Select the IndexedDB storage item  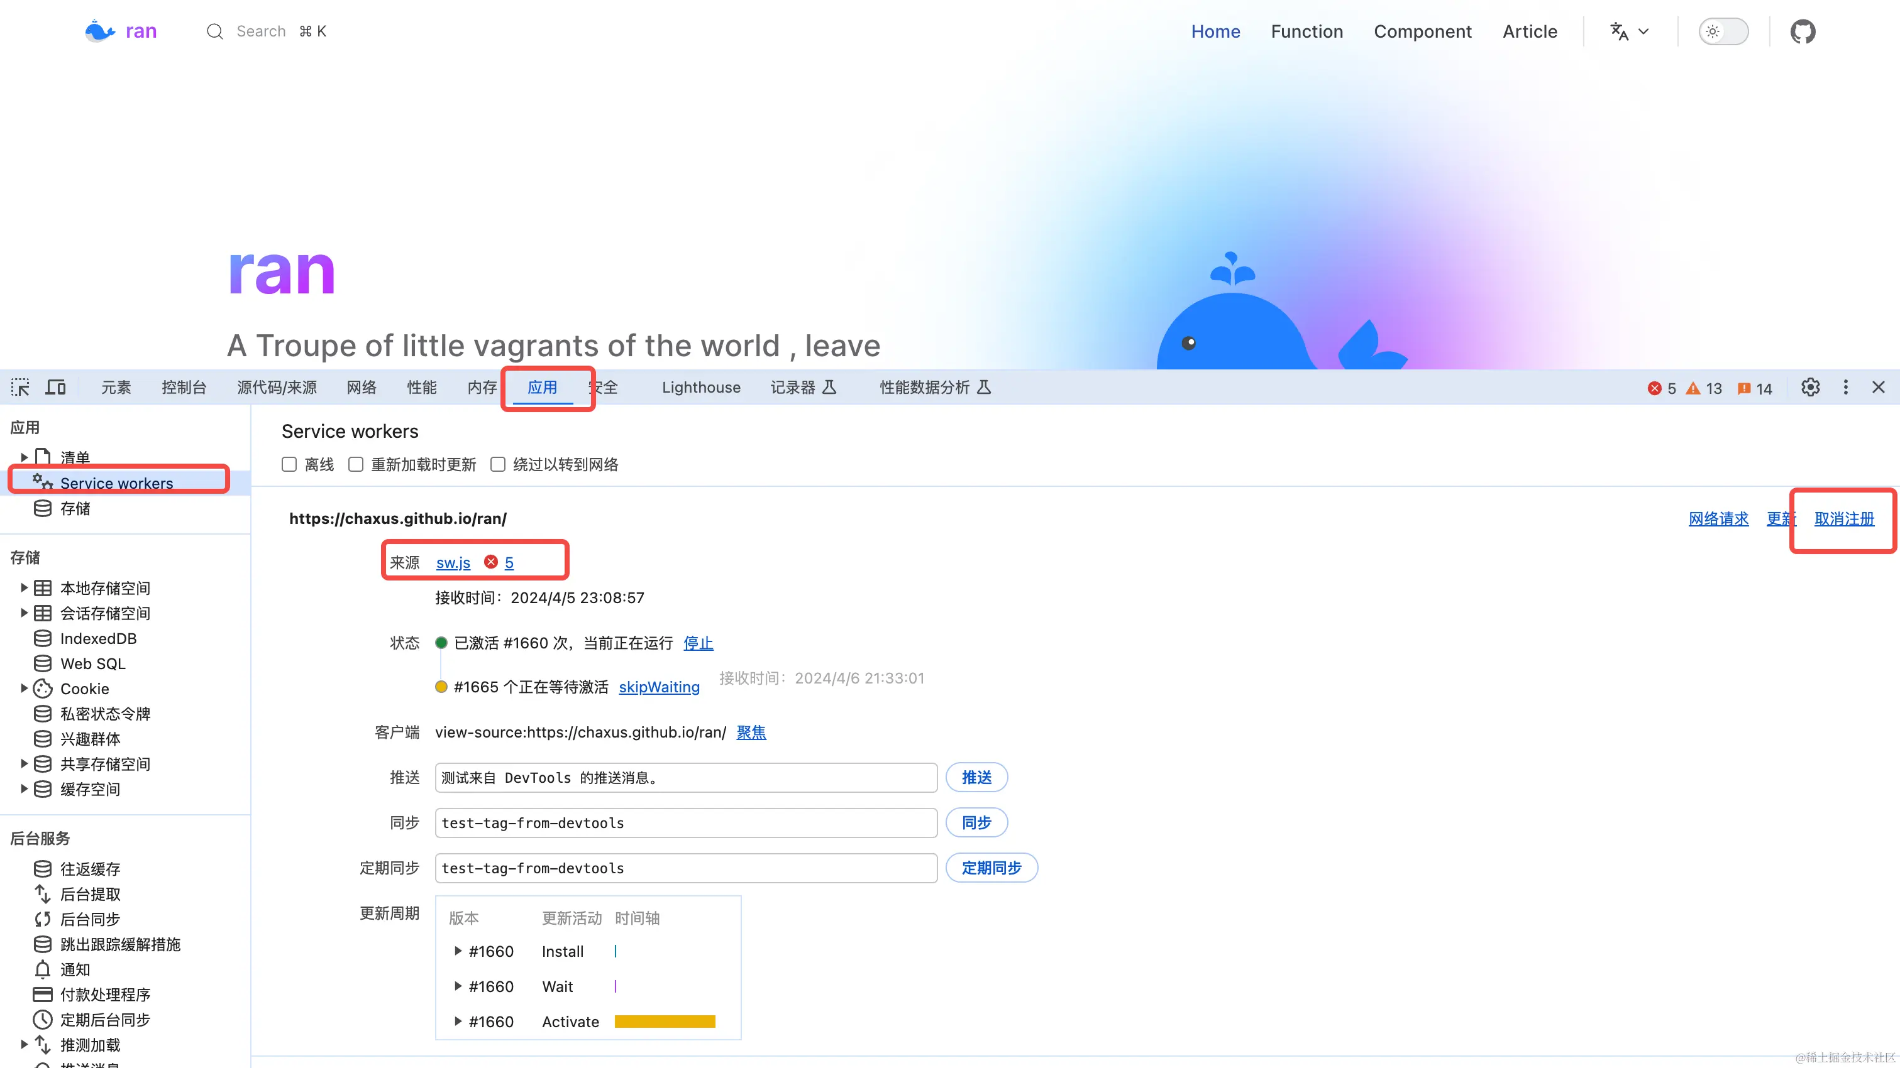[x=98, y=638]
